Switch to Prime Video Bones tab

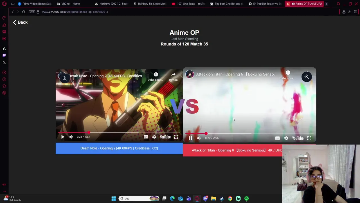pos(35,4)
